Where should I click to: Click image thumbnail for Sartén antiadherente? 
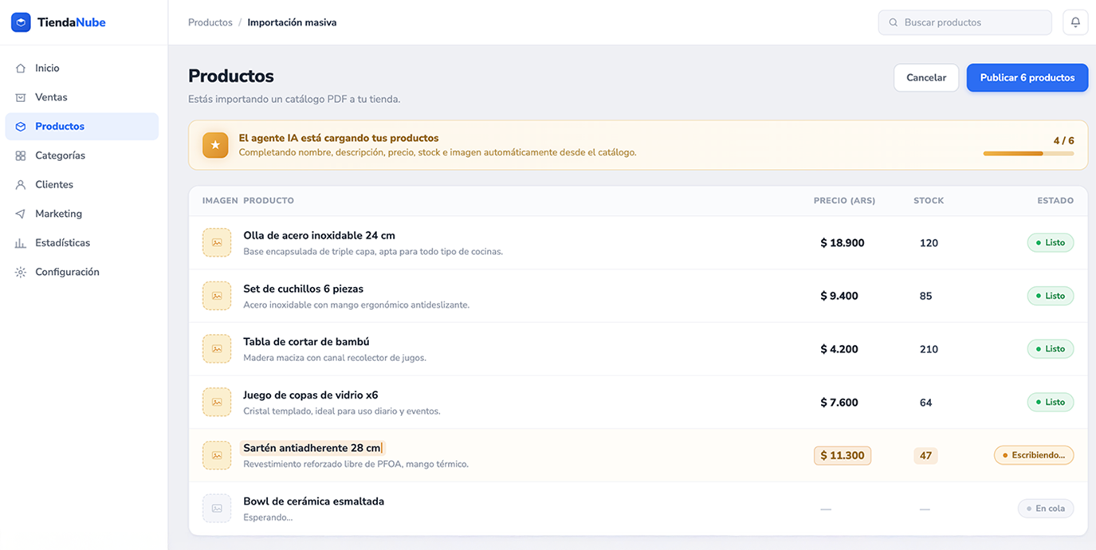[x=217, y=455]
